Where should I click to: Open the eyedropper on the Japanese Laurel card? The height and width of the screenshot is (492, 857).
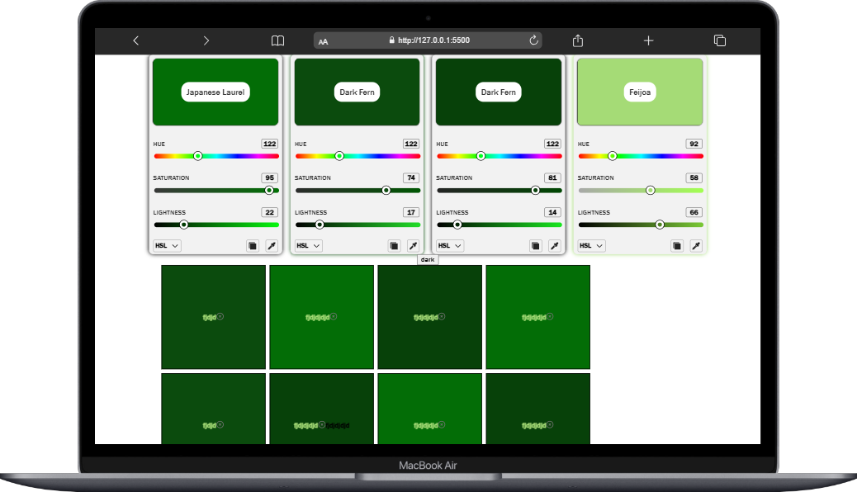pyautogui.click(x=270, y=245)
